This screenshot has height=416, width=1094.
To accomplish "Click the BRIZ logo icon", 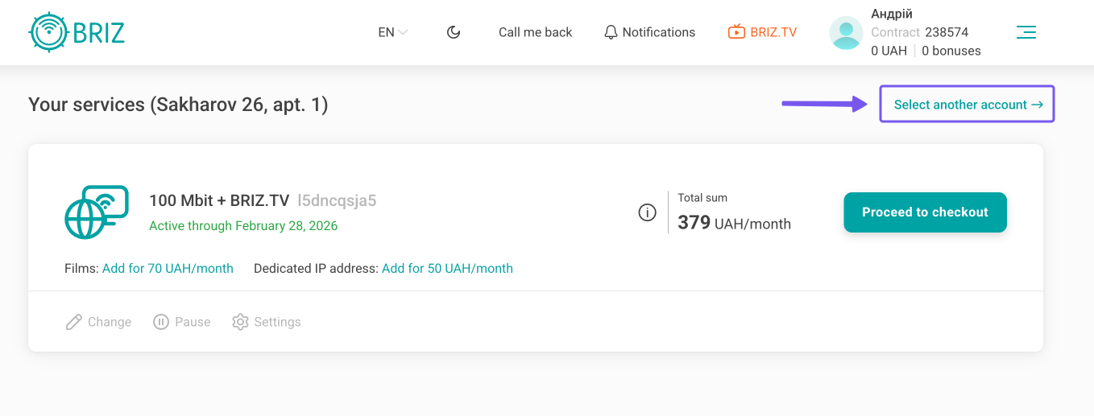I will click(x=48, y=32).
